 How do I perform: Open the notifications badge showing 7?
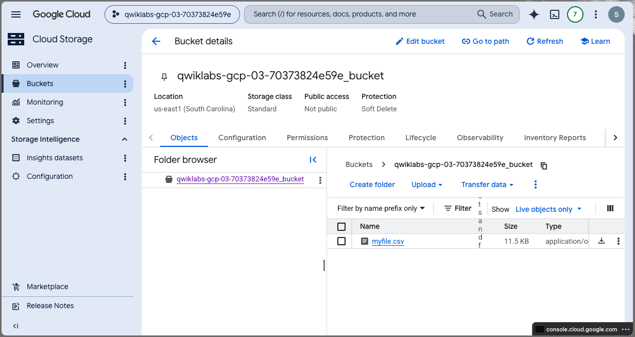575,14
